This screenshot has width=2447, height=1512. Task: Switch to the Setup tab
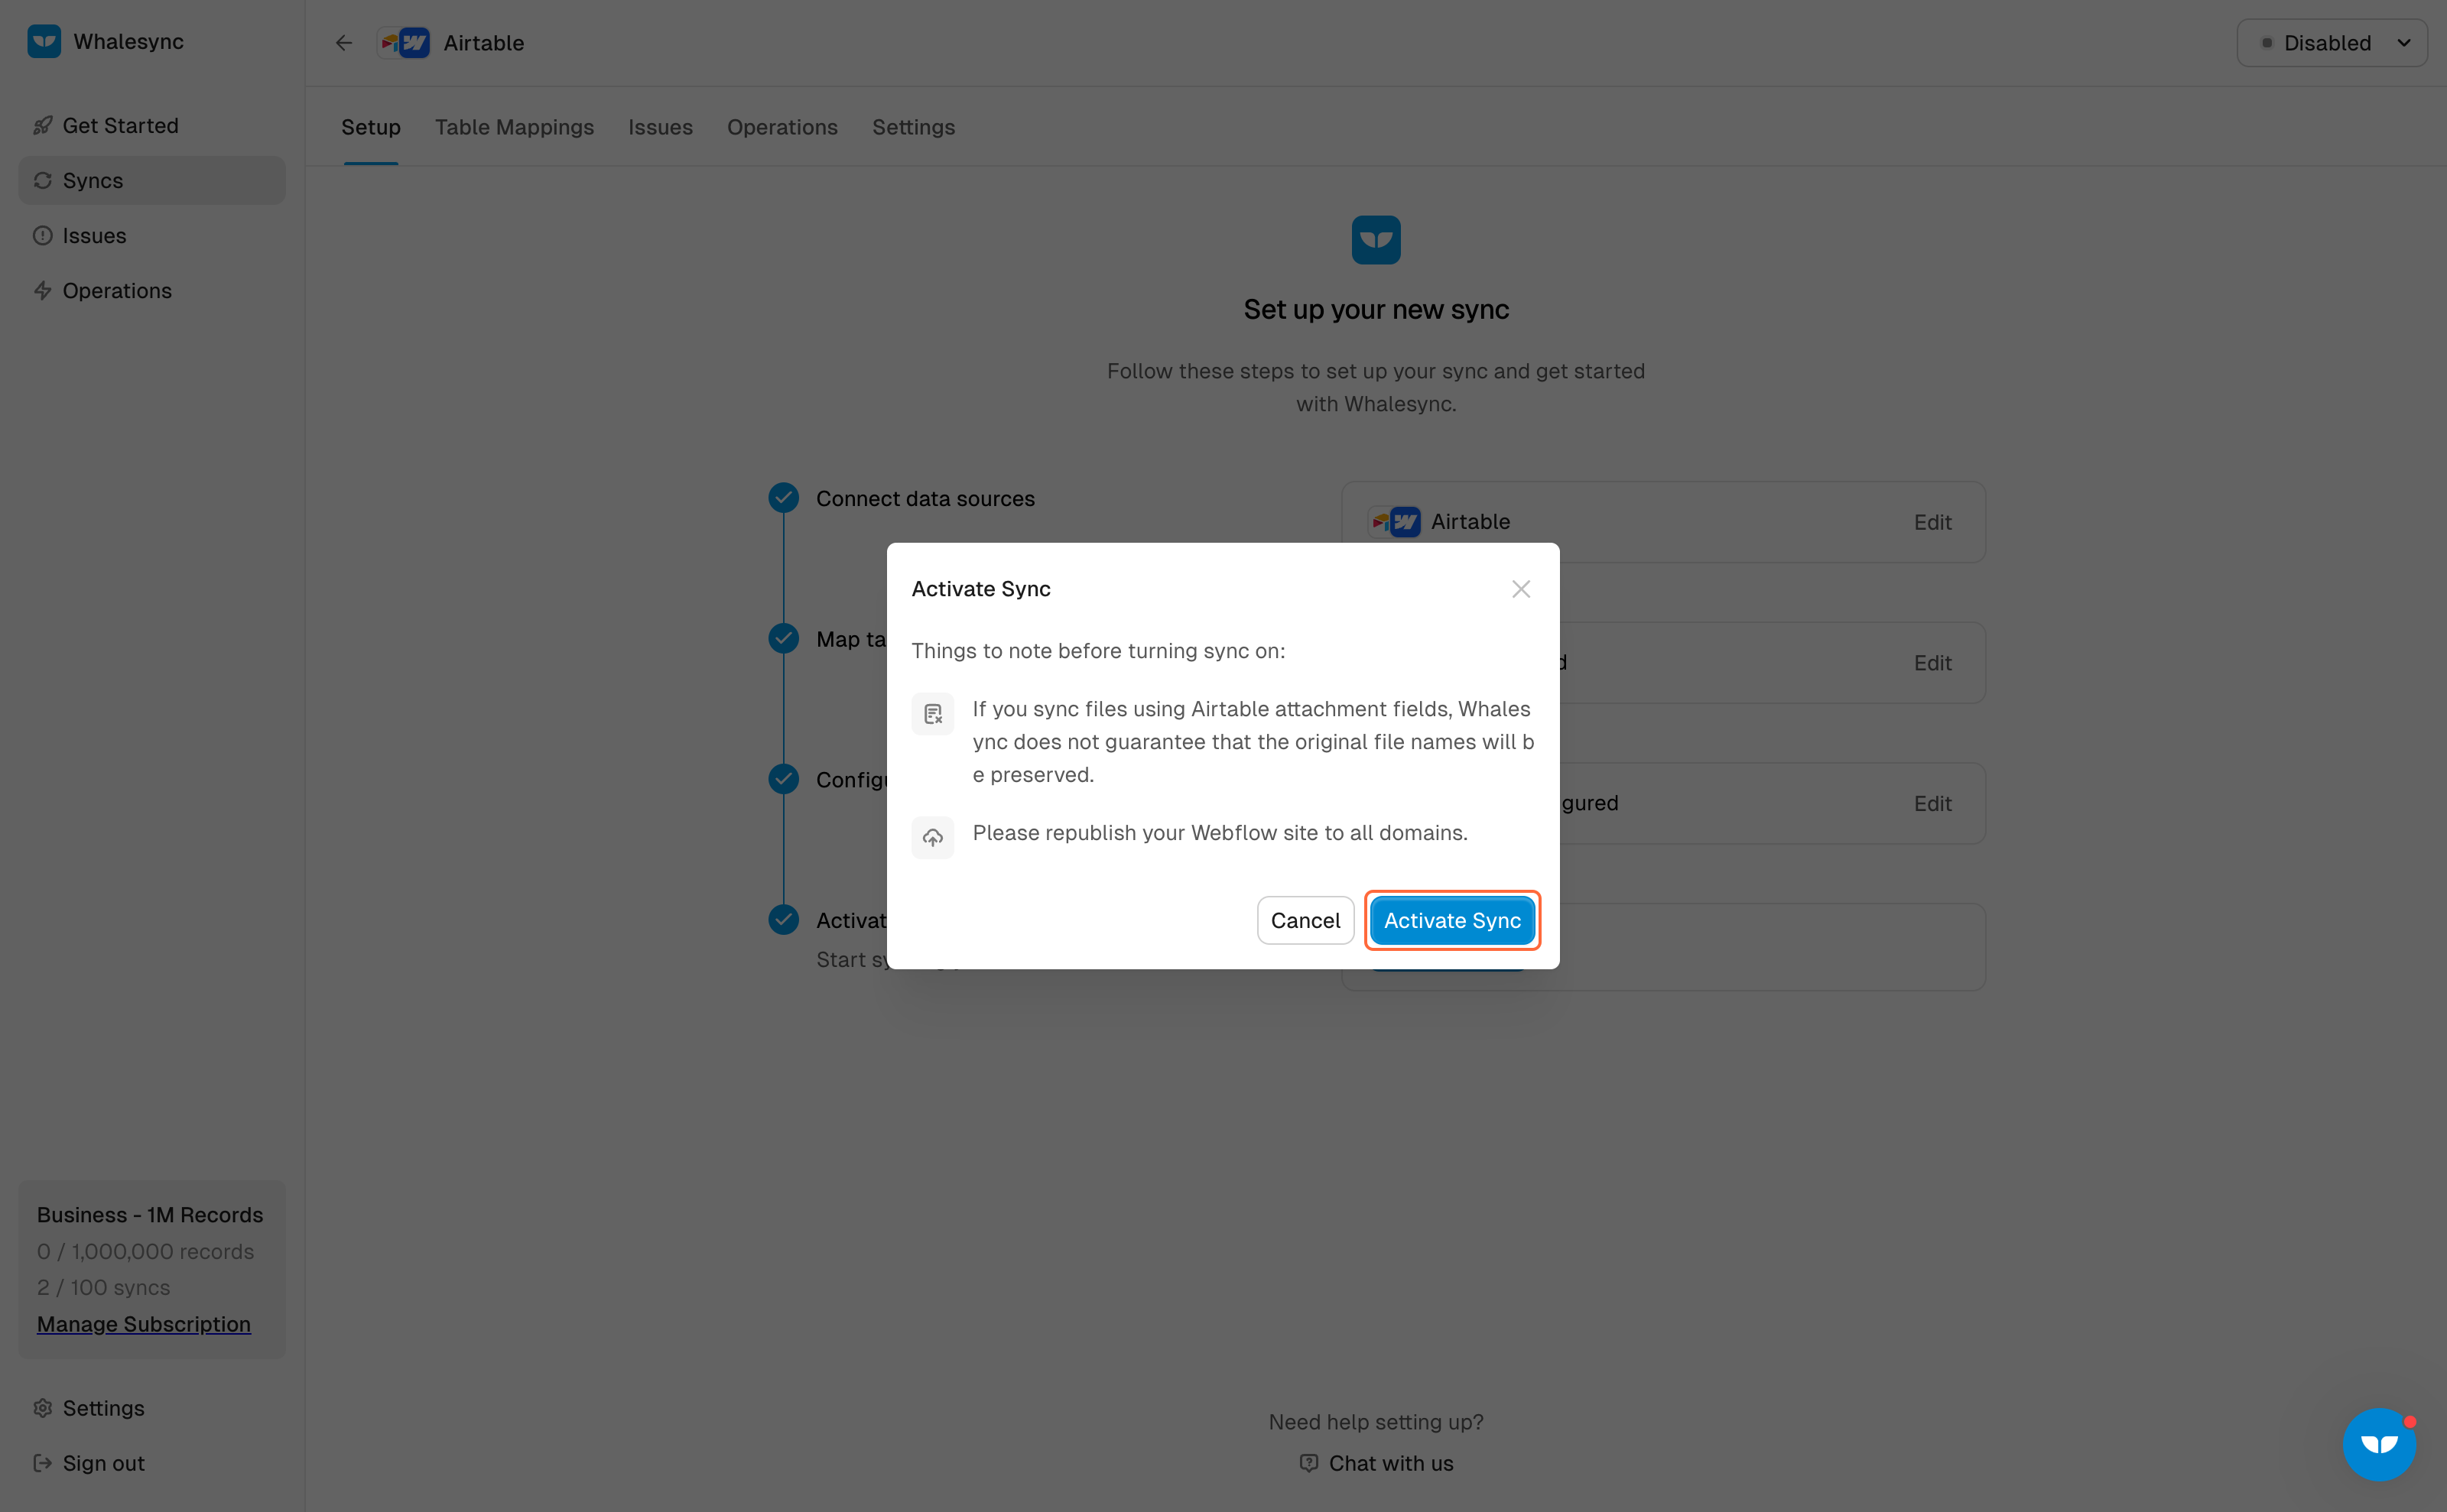[x=371, y=127]
